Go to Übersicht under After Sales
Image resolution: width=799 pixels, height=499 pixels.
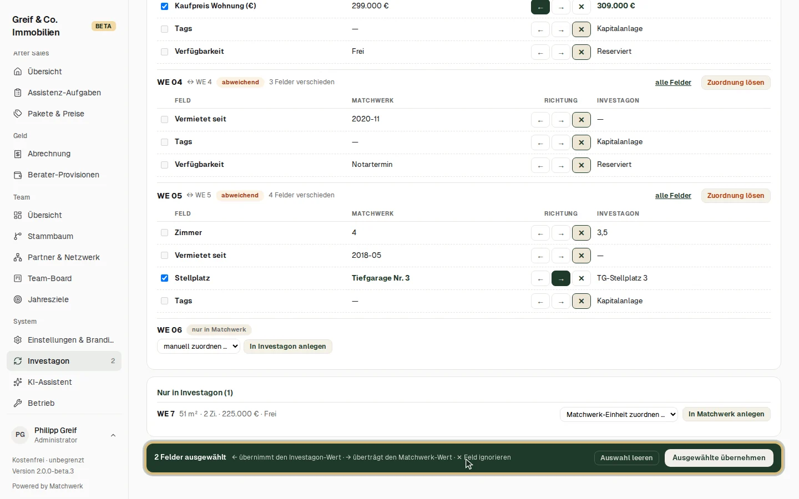pyautogui.click(x=64, y=72)
